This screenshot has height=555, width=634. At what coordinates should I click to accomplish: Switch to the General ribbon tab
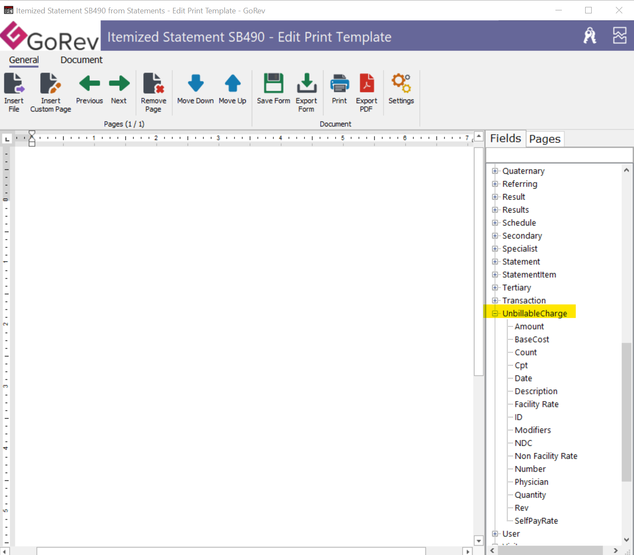[x=24, y=60]
